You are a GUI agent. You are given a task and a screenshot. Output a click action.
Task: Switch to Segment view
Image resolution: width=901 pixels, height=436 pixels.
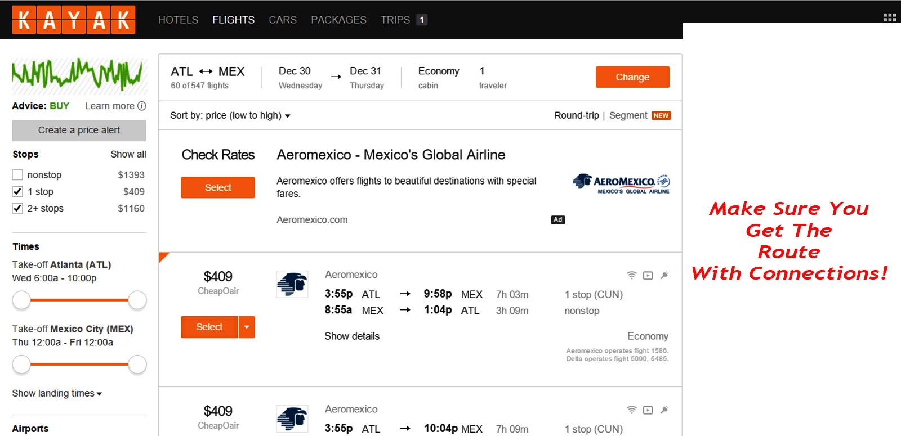pyautogui.click(x=628, y=115)
